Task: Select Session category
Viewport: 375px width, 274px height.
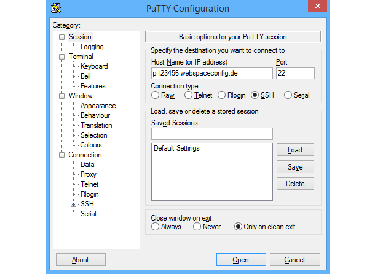Action: click(80, 37)
